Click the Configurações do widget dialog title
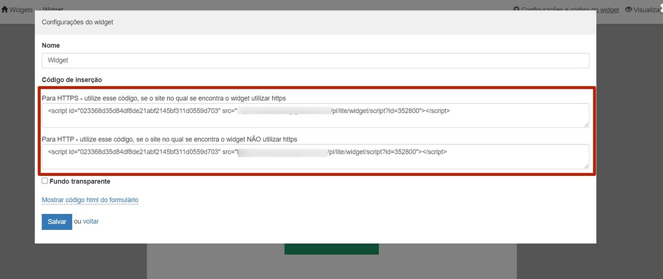The image size is (663, 279). [78, 23]
